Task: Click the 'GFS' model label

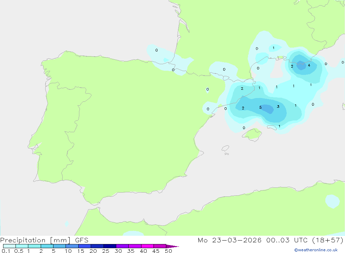Action: click(82, 240)
